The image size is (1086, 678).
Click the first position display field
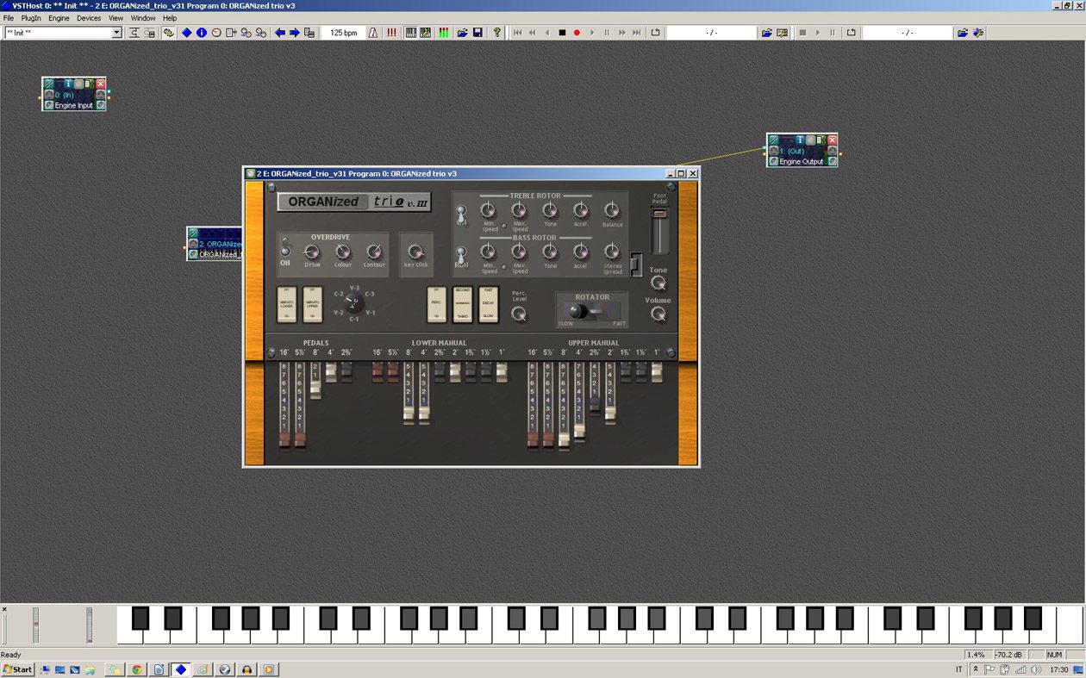(x=711, y=33)
